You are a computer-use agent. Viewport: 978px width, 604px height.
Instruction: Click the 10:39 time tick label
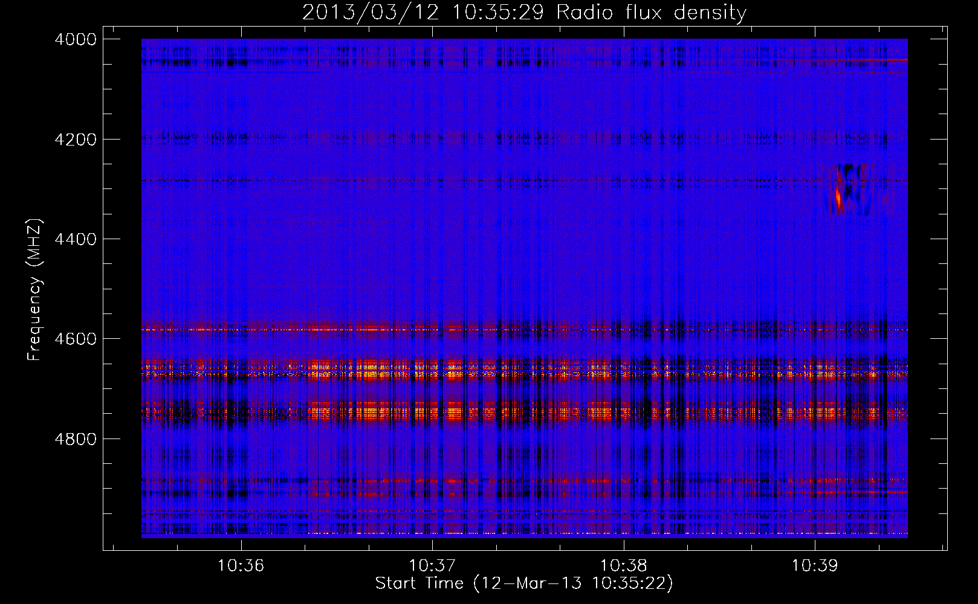[x=815, y=566]
